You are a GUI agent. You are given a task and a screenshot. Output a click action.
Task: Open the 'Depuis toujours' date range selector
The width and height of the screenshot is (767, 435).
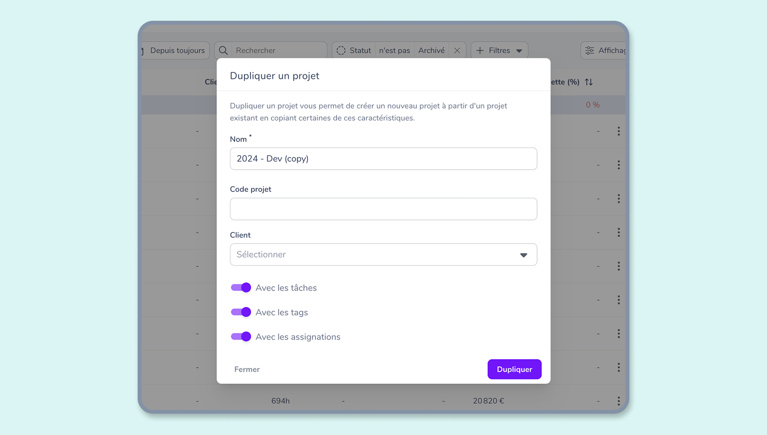177,50
